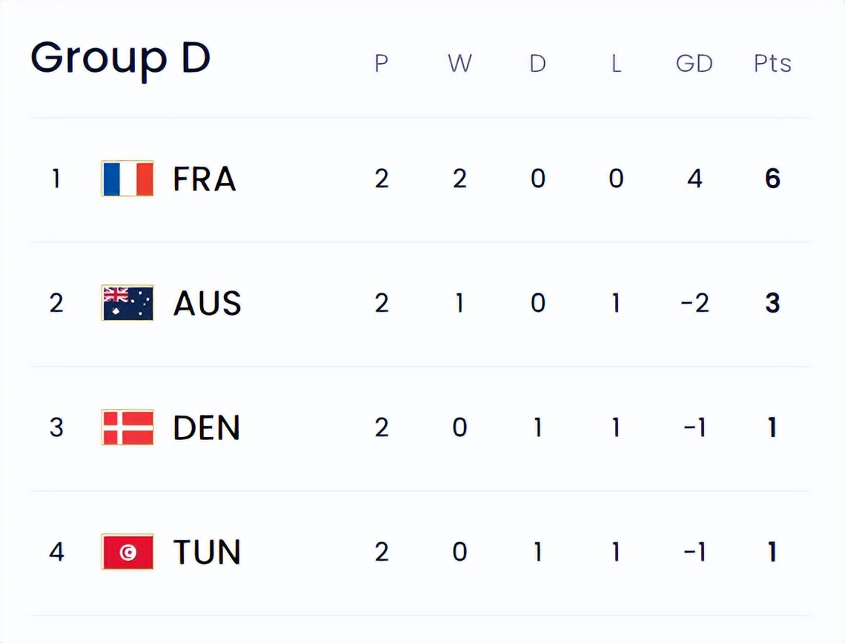Select the FRA team name
The width and height of the screenshot is (845, 643).
pyautogui.click(x=205, y=179)
